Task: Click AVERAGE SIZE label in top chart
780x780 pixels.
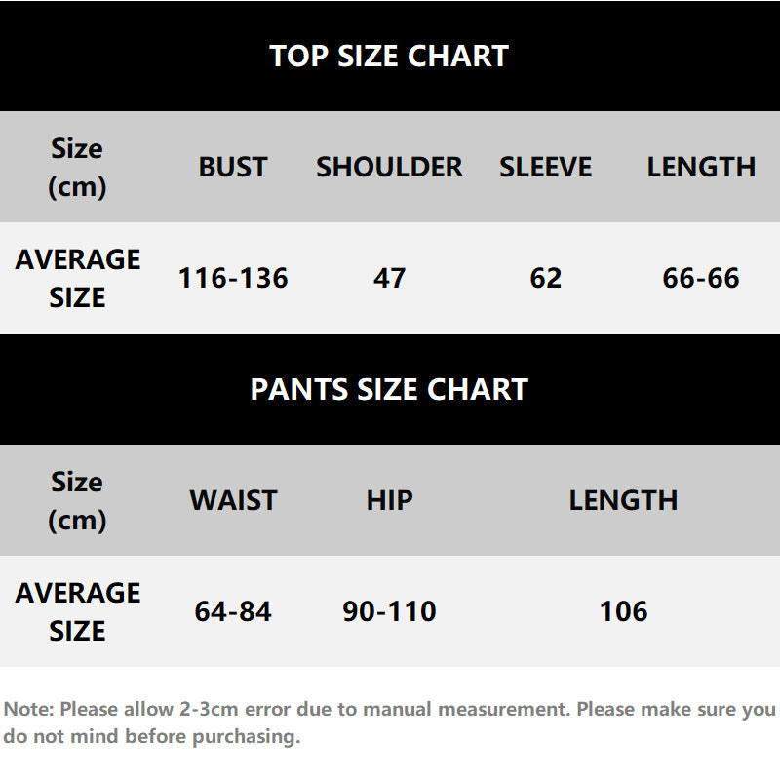Action: pos(78,278)
